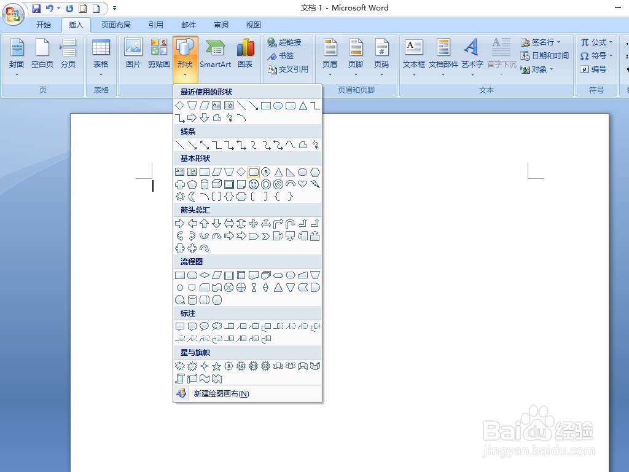Save the document from quick access toolbar
The width and height of the screenshot is (629, 472).
pos(36,8)
